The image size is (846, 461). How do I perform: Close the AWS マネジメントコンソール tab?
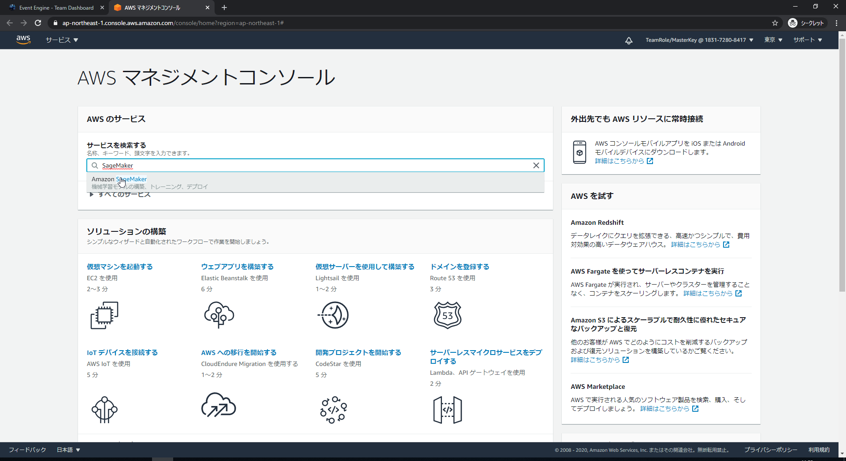[x=208, y=7]
